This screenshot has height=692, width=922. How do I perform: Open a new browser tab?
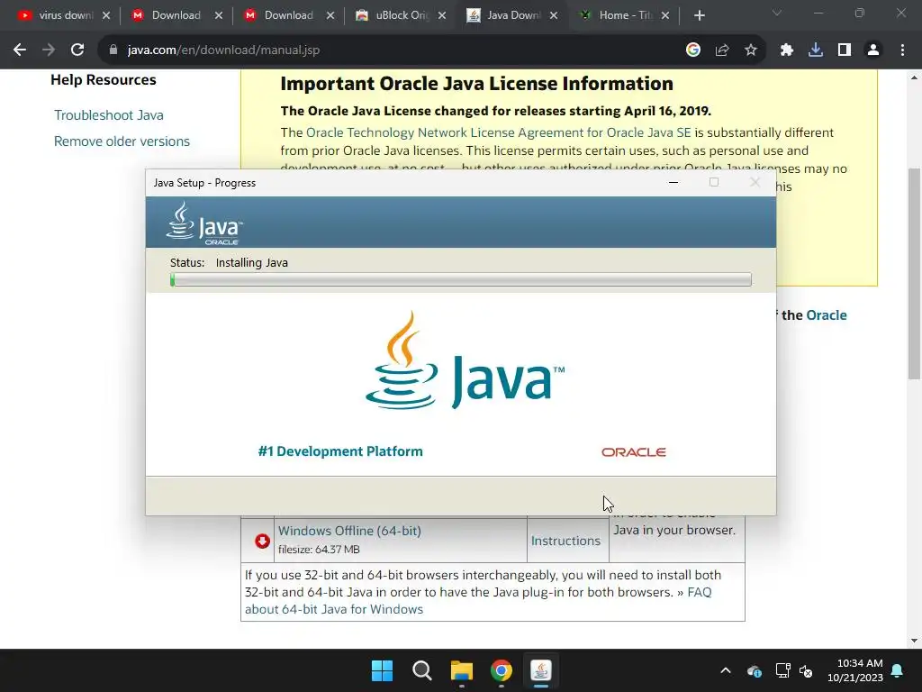699,15
